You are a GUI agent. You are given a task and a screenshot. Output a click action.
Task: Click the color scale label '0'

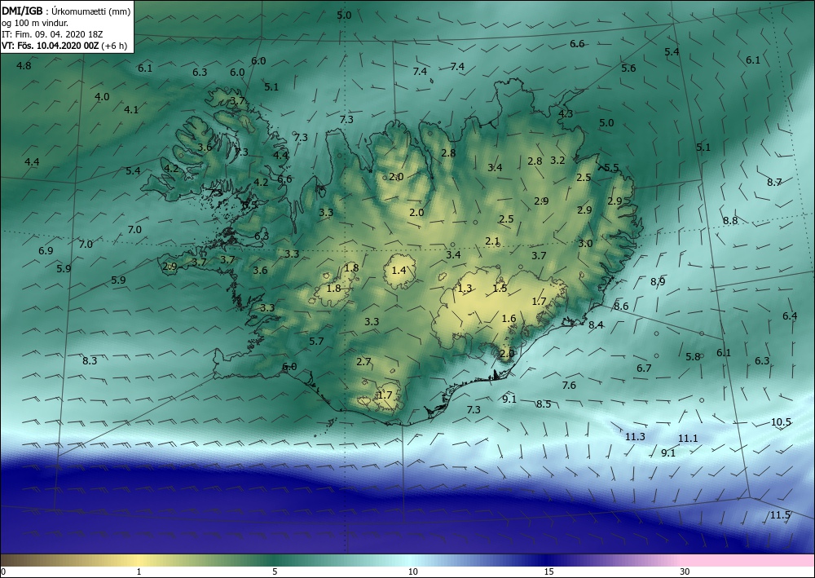point(3,571)
